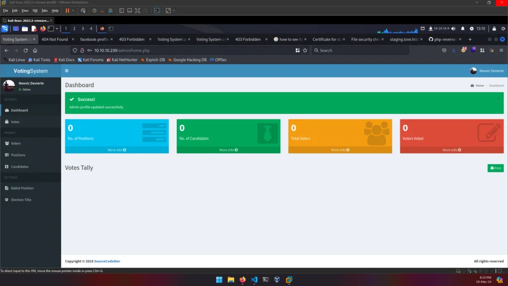
Task: Switch to the 404 Not Found tab
Action: coord(55,39)
